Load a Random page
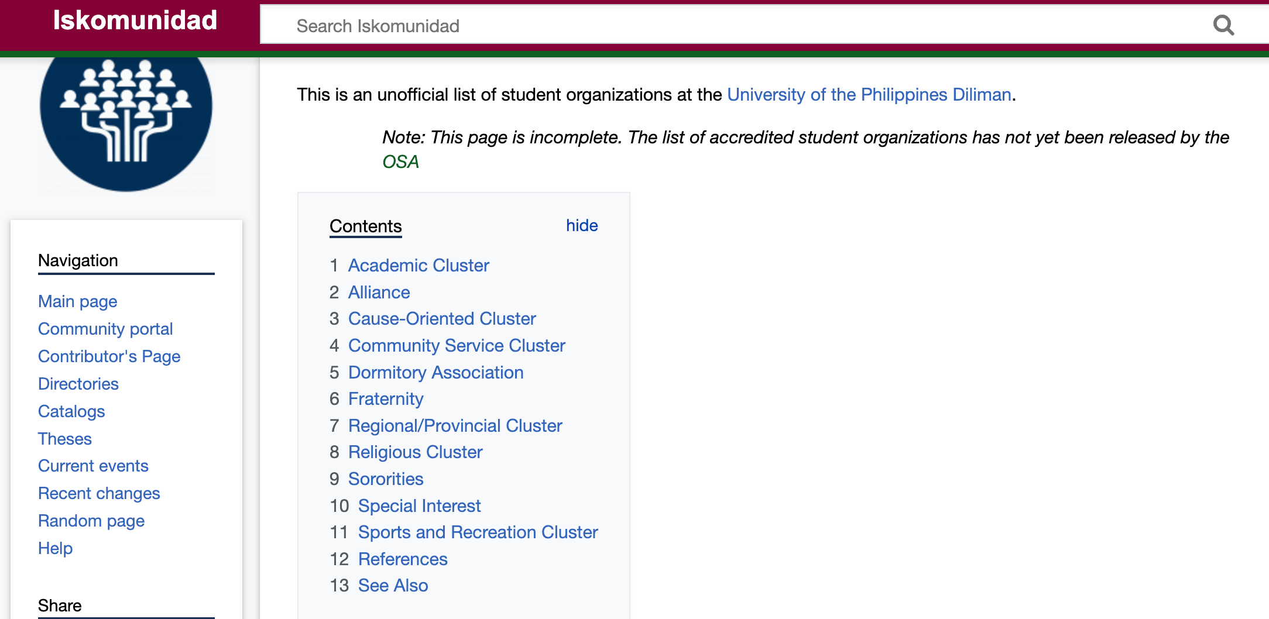 click(91, 521)
